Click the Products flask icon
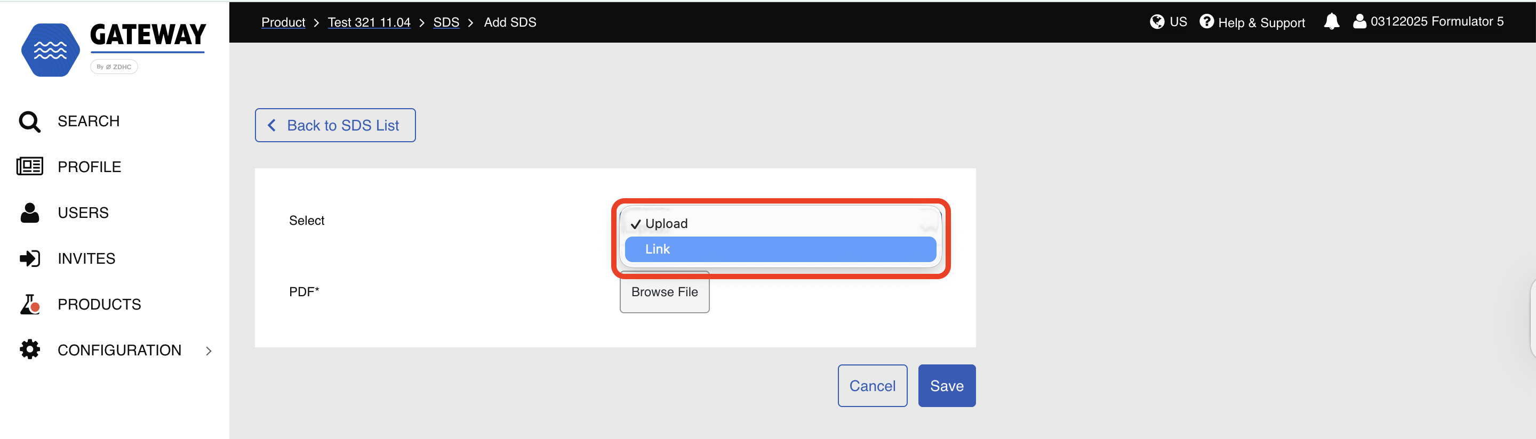This screenshot has height=439, width=1536. coord(29,304)
